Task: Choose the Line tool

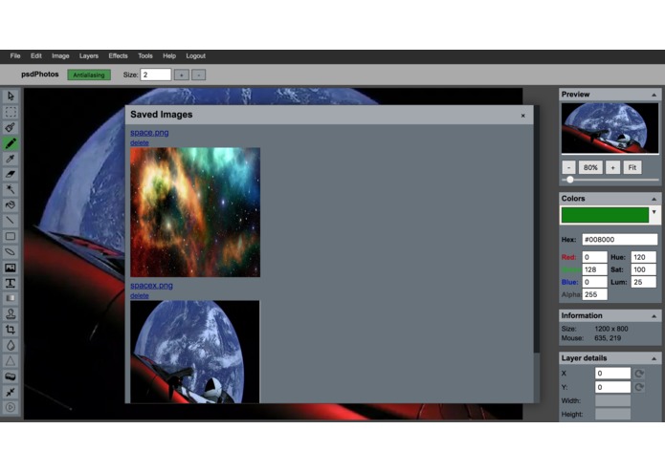Action: click(x=11, y=221)
